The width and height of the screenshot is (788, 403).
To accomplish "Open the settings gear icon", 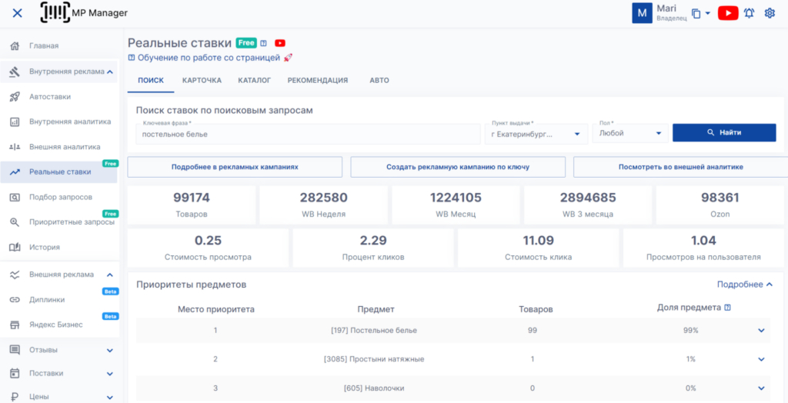I will click(x=770, y=13).
